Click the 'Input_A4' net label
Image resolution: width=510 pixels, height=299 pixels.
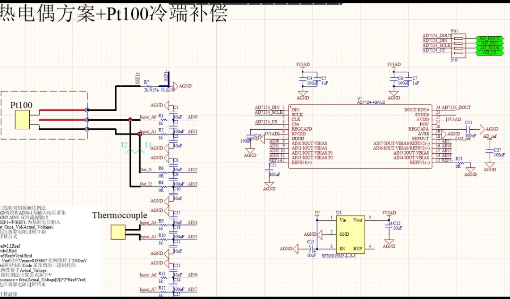(x=148, y=222)
